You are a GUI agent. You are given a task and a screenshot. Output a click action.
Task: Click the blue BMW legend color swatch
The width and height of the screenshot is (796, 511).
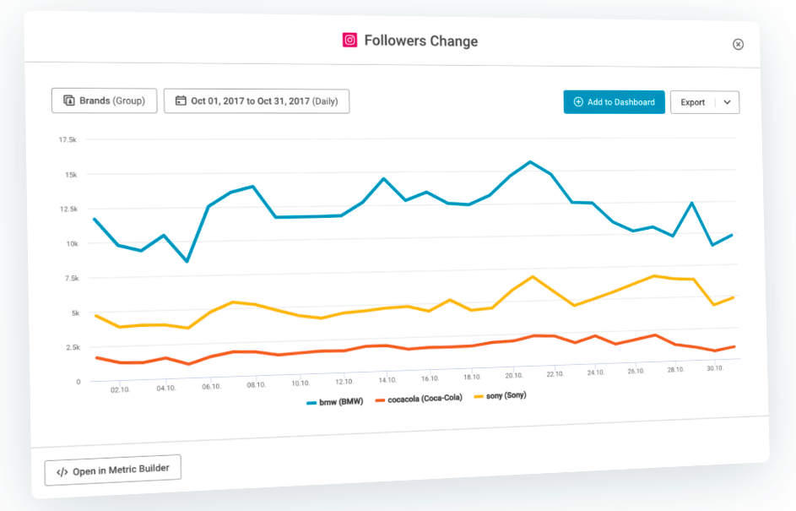click(311, 403)
